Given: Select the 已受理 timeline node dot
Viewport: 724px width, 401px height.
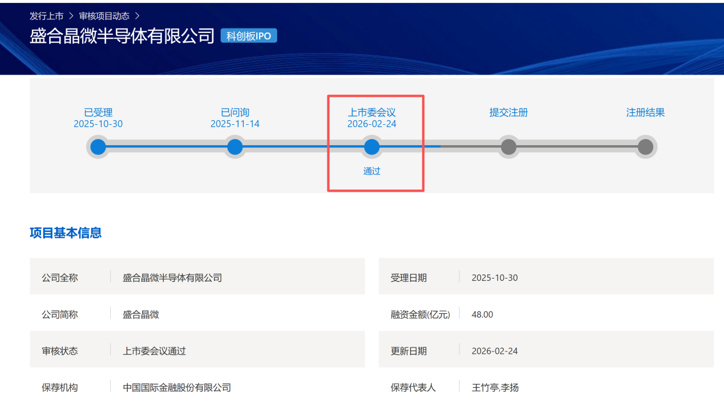Looking at the screenshot, I should coord(98,146).
